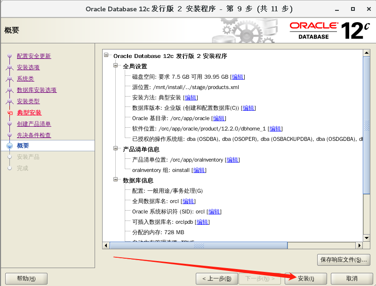Collapse the 数据库信息 section
The width and height of the screenshot is (376, 286).
tap(116, 180)
